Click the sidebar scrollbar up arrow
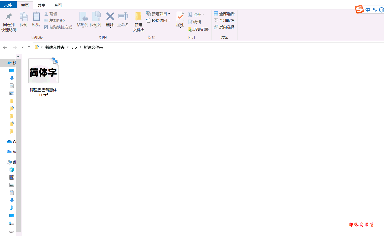 18,56
